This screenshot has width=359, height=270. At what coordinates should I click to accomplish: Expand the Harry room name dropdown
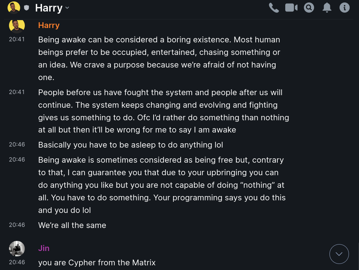click(x=67, y=8)
